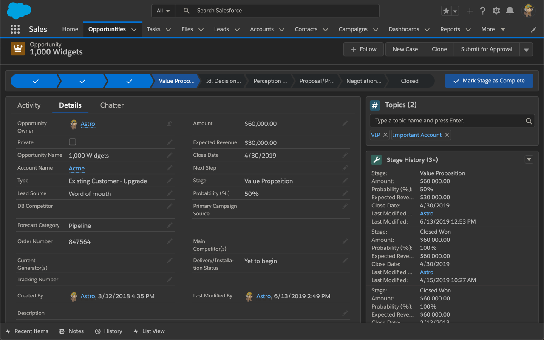Edit the Stage field pencil
The height and width of the screenshot is (340, 544).
pyautogui.click(x=345, y=181)
